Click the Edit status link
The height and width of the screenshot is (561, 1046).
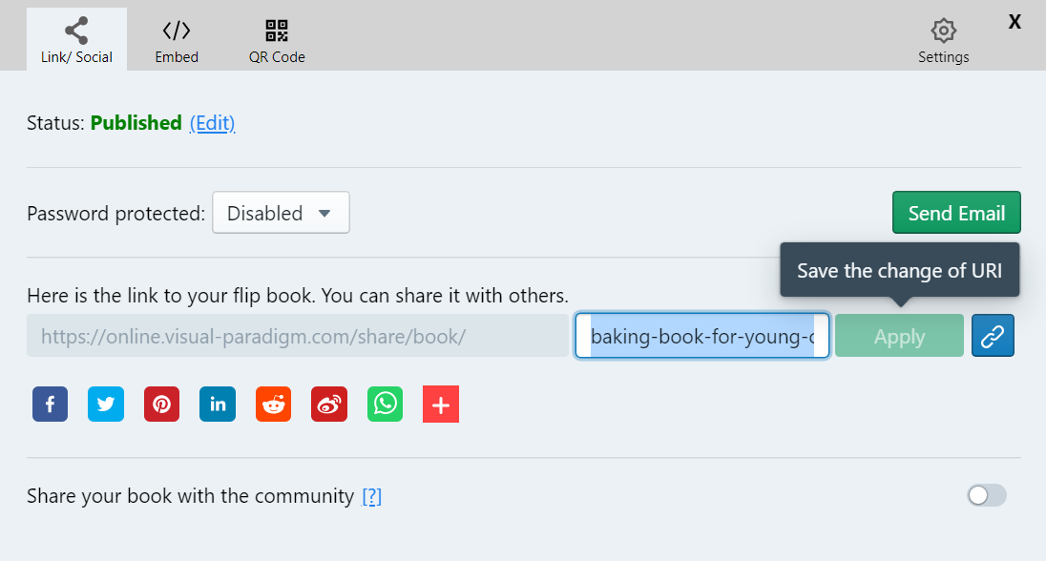(212, 123)
